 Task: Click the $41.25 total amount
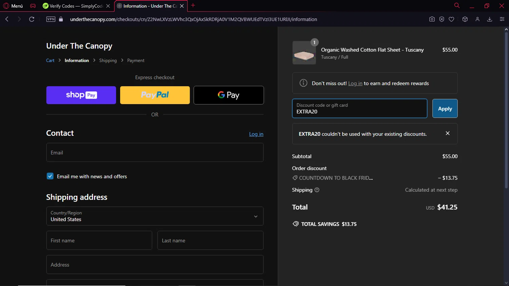[447, 207]
